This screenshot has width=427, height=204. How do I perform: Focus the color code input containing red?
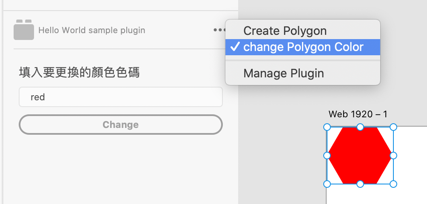(x=121, y=97)
